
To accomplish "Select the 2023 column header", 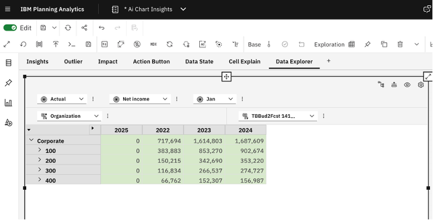I will pos(205,130).
